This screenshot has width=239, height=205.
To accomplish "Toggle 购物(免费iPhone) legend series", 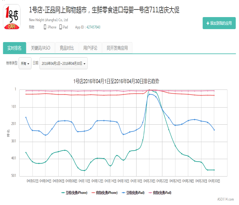I will [105, 193].
